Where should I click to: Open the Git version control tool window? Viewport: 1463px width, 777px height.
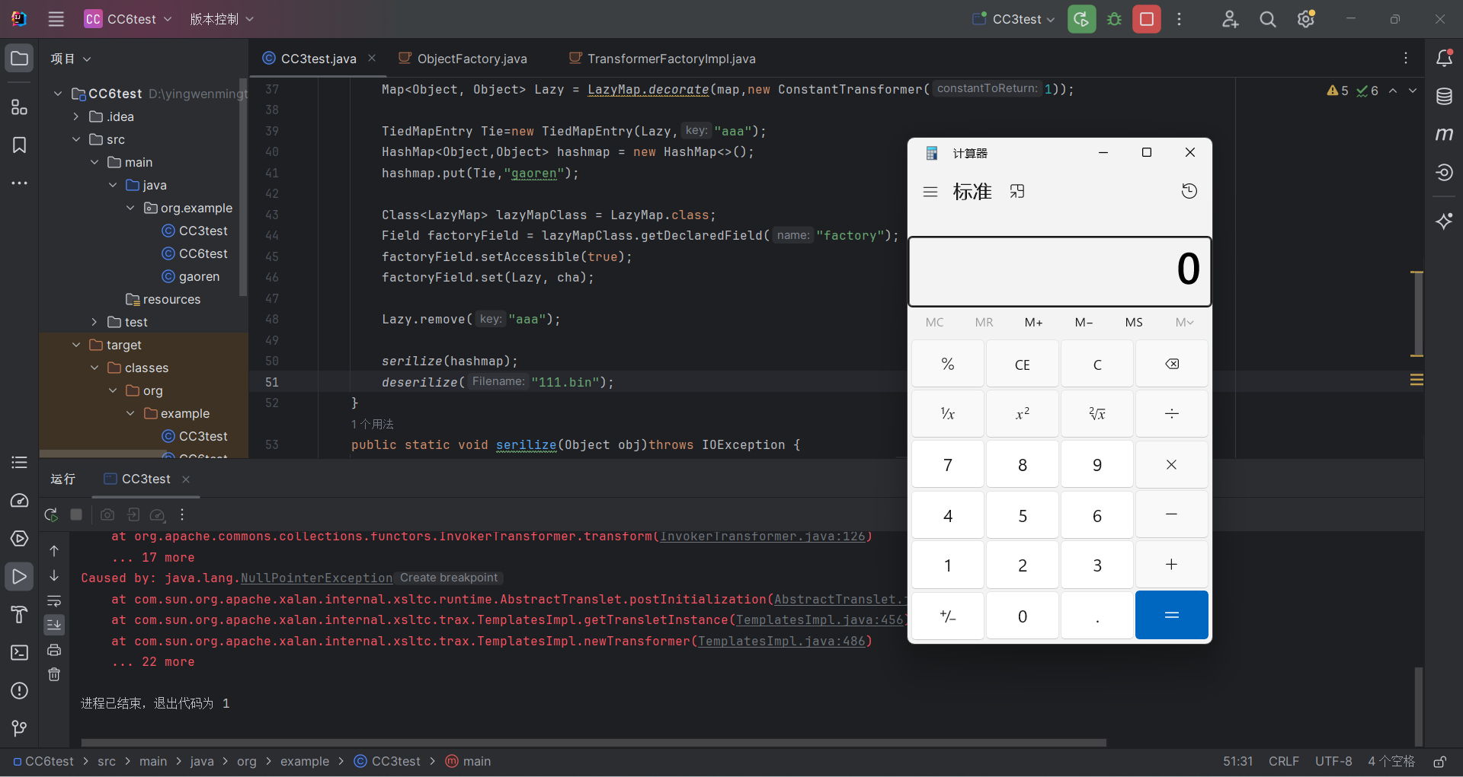pos(20,729)
